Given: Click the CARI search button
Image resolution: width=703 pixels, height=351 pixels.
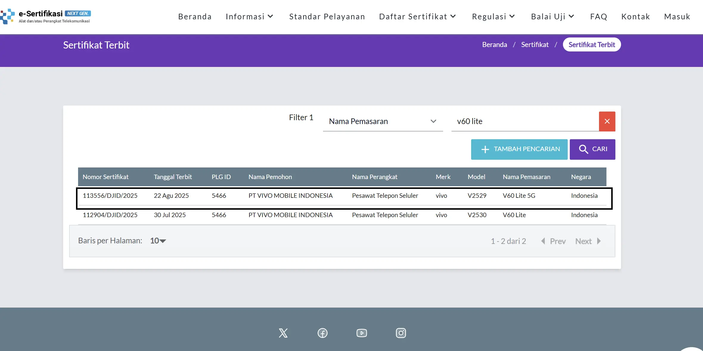Looking at the screenshot, I should click(x=592, y=149).
